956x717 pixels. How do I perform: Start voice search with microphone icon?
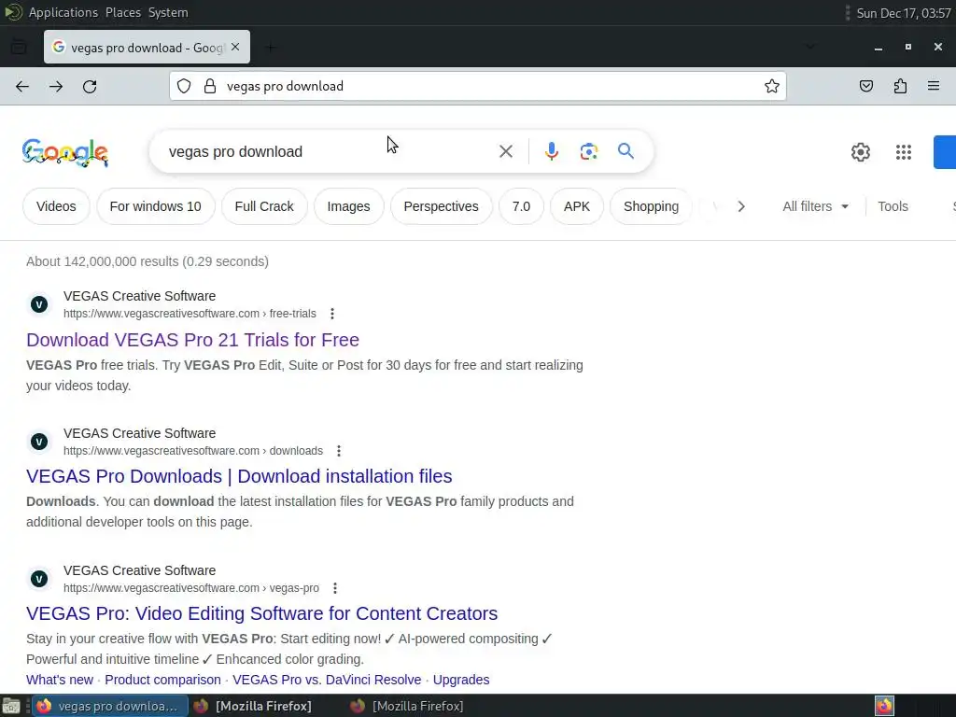click(x=552, y=151)
